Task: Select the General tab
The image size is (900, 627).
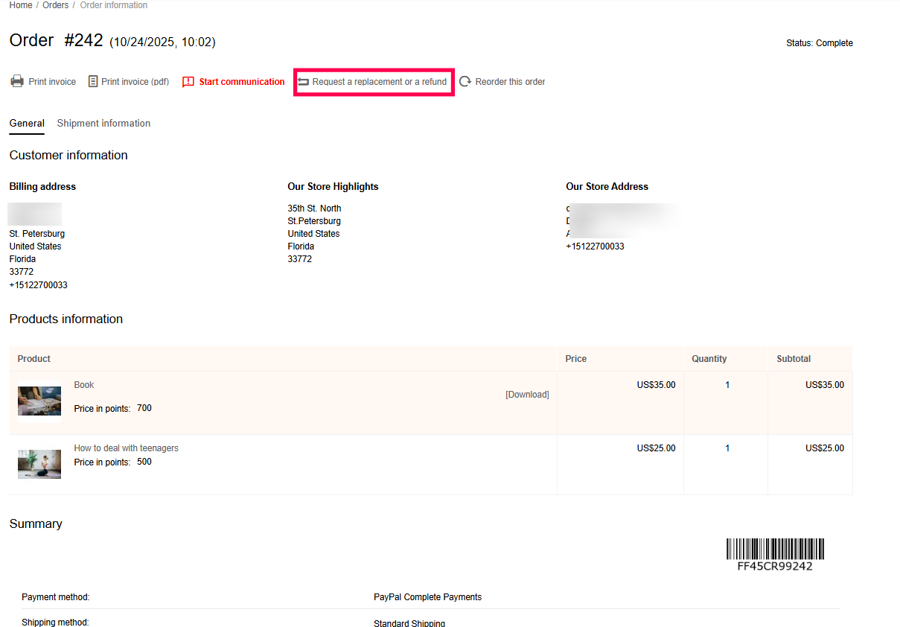Action: click(x=27, y=124)
